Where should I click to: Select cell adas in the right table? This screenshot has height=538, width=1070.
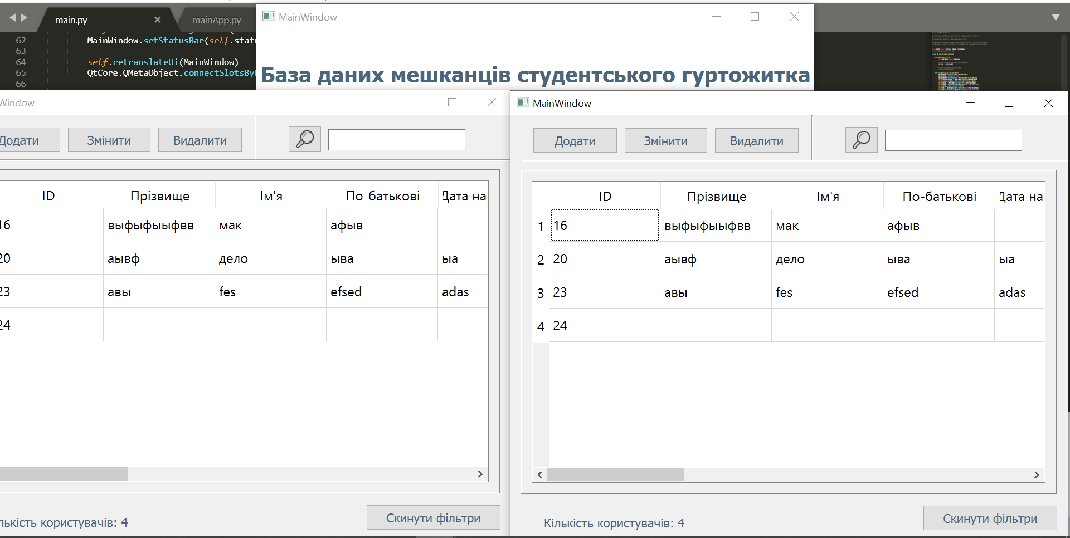coord(1019,292)
